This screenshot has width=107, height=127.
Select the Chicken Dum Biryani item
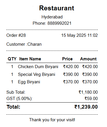pyautogui.click(x=38, y=67)
